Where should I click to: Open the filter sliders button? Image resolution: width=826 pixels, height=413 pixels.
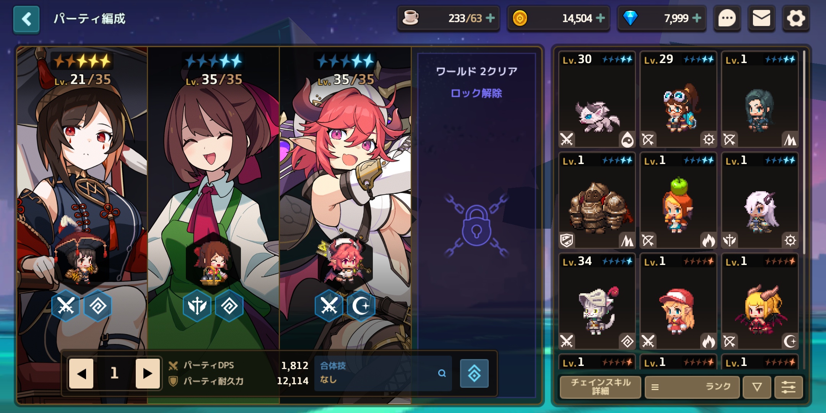coord(788,387)
